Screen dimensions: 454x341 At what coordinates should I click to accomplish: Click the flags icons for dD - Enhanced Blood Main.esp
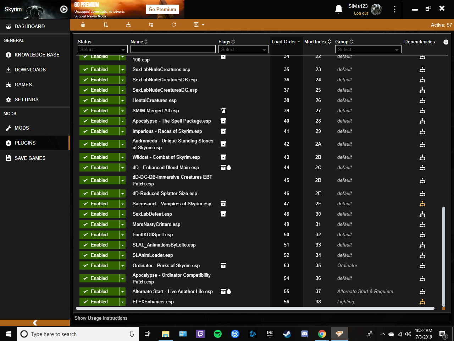[226, 167]
